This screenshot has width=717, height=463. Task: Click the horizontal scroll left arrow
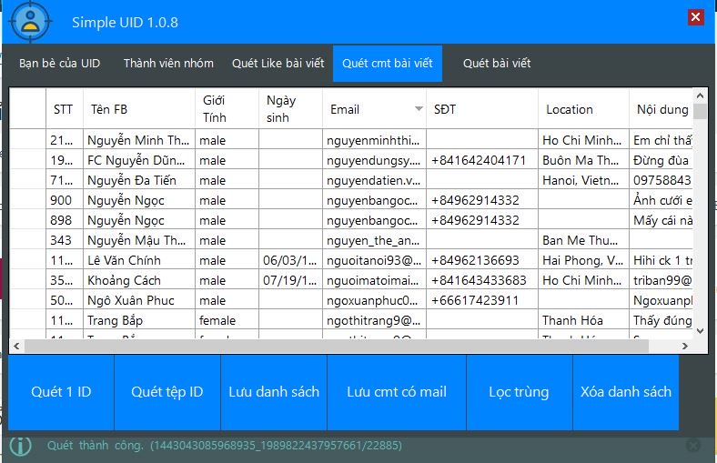16,346
